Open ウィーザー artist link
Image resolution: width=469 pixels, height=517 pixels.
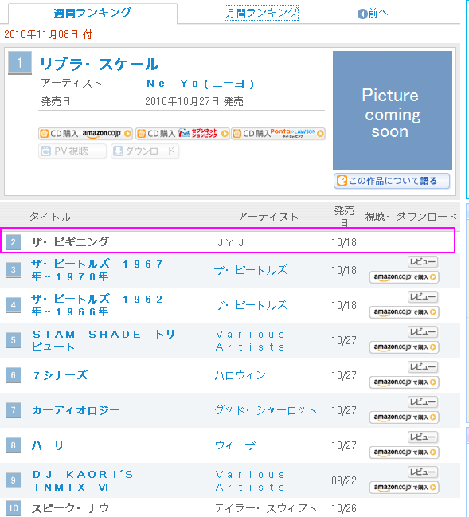[x=240, y=445]
